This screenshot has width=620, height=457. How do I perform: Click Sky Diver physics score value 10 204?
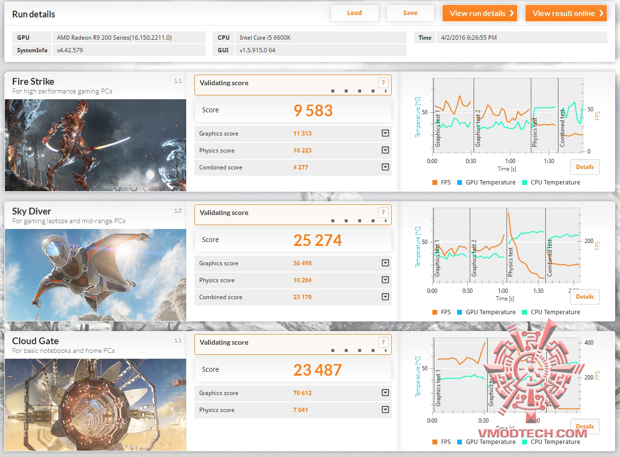(302, 280)
